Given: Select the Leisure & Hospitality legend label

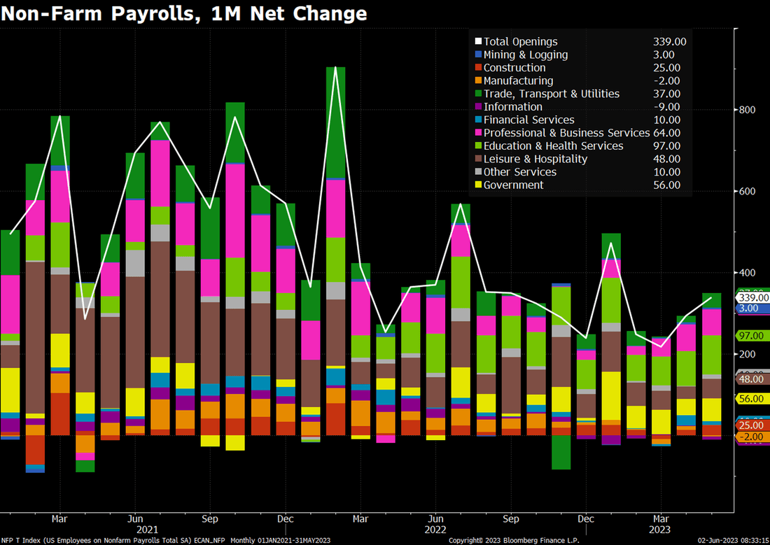Looking at the screenshot, I should point(535,159).
